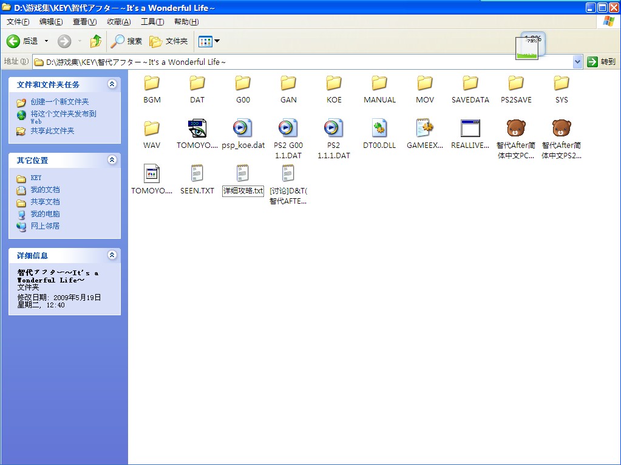Open 共享文档 link
The width and height of the screenshot is (621, 465).
pyautogui.click(x=45, y=202)
